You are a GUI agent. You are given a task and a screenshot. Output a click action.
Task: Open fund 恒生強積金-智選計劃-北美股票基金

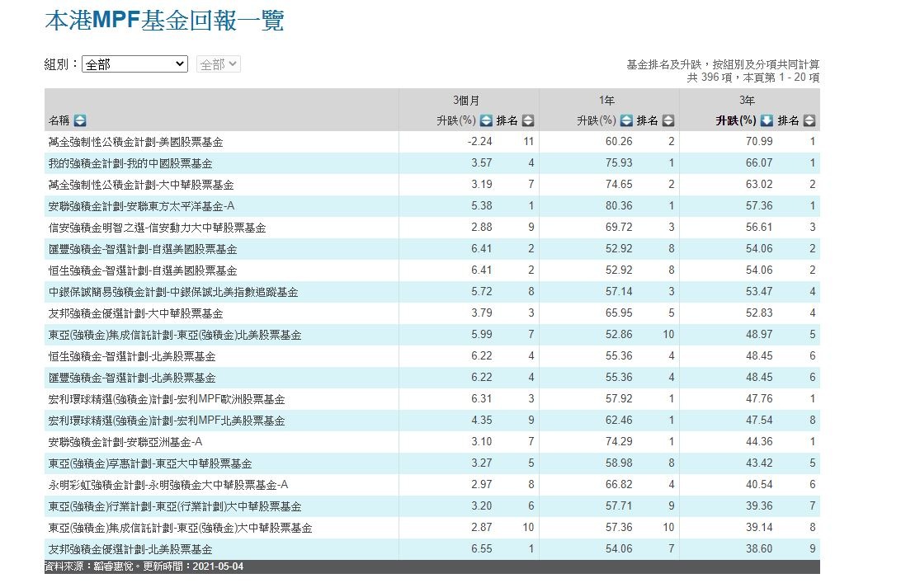132,357
